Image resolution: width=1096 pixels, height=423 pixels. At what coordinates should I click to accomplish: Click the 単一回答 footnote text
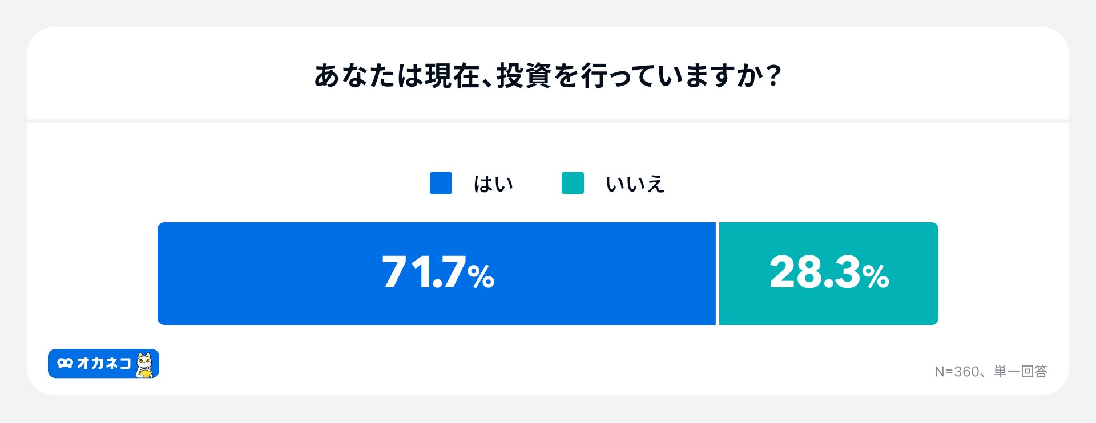pos(1021,372)
